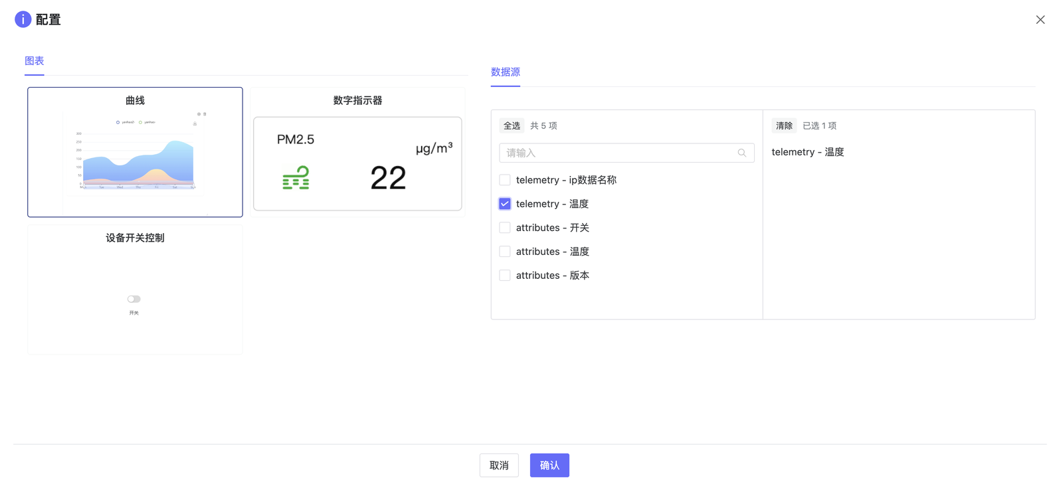Select the attributes - 版本 checkbox
This screenshot has height=486, width=1063.
pyautogui.click(x=505, y=276)
